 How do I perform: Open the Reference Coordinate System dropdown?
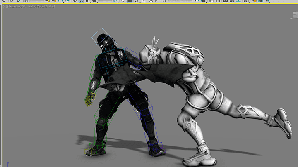(x=105, y=1)
